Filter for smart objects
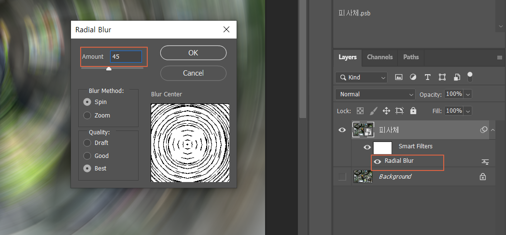506x235 pixels. [x=457, y=77]
